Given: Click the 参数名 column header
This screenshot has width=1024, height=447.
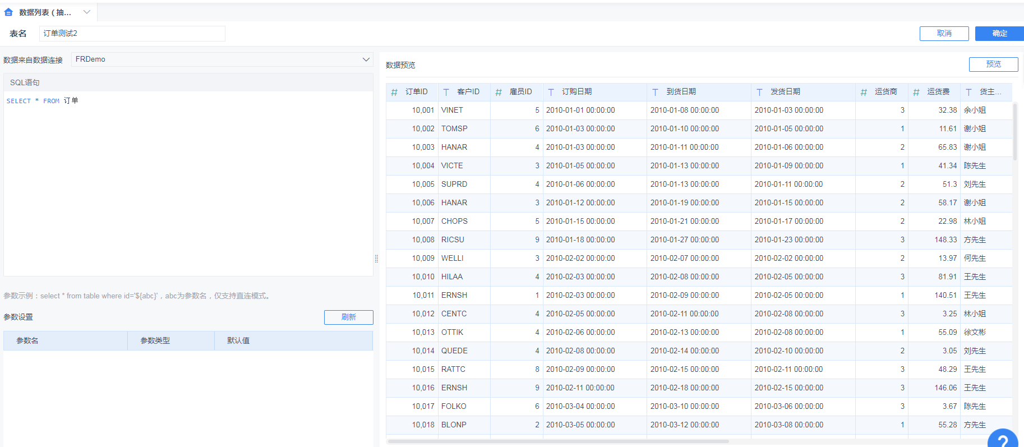Looking at the screenshot, I should point(27,340).
